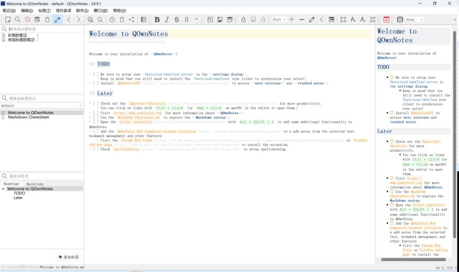Insert a table with the table icon
Image resolution: width=459 pixels, height=272 pixels.
tap(230, 20)
